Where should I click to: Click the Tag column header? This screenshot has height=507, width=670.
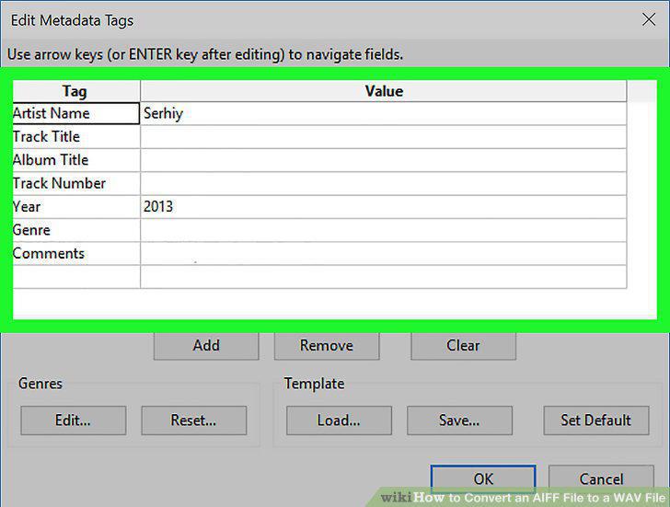coord(76,91)
